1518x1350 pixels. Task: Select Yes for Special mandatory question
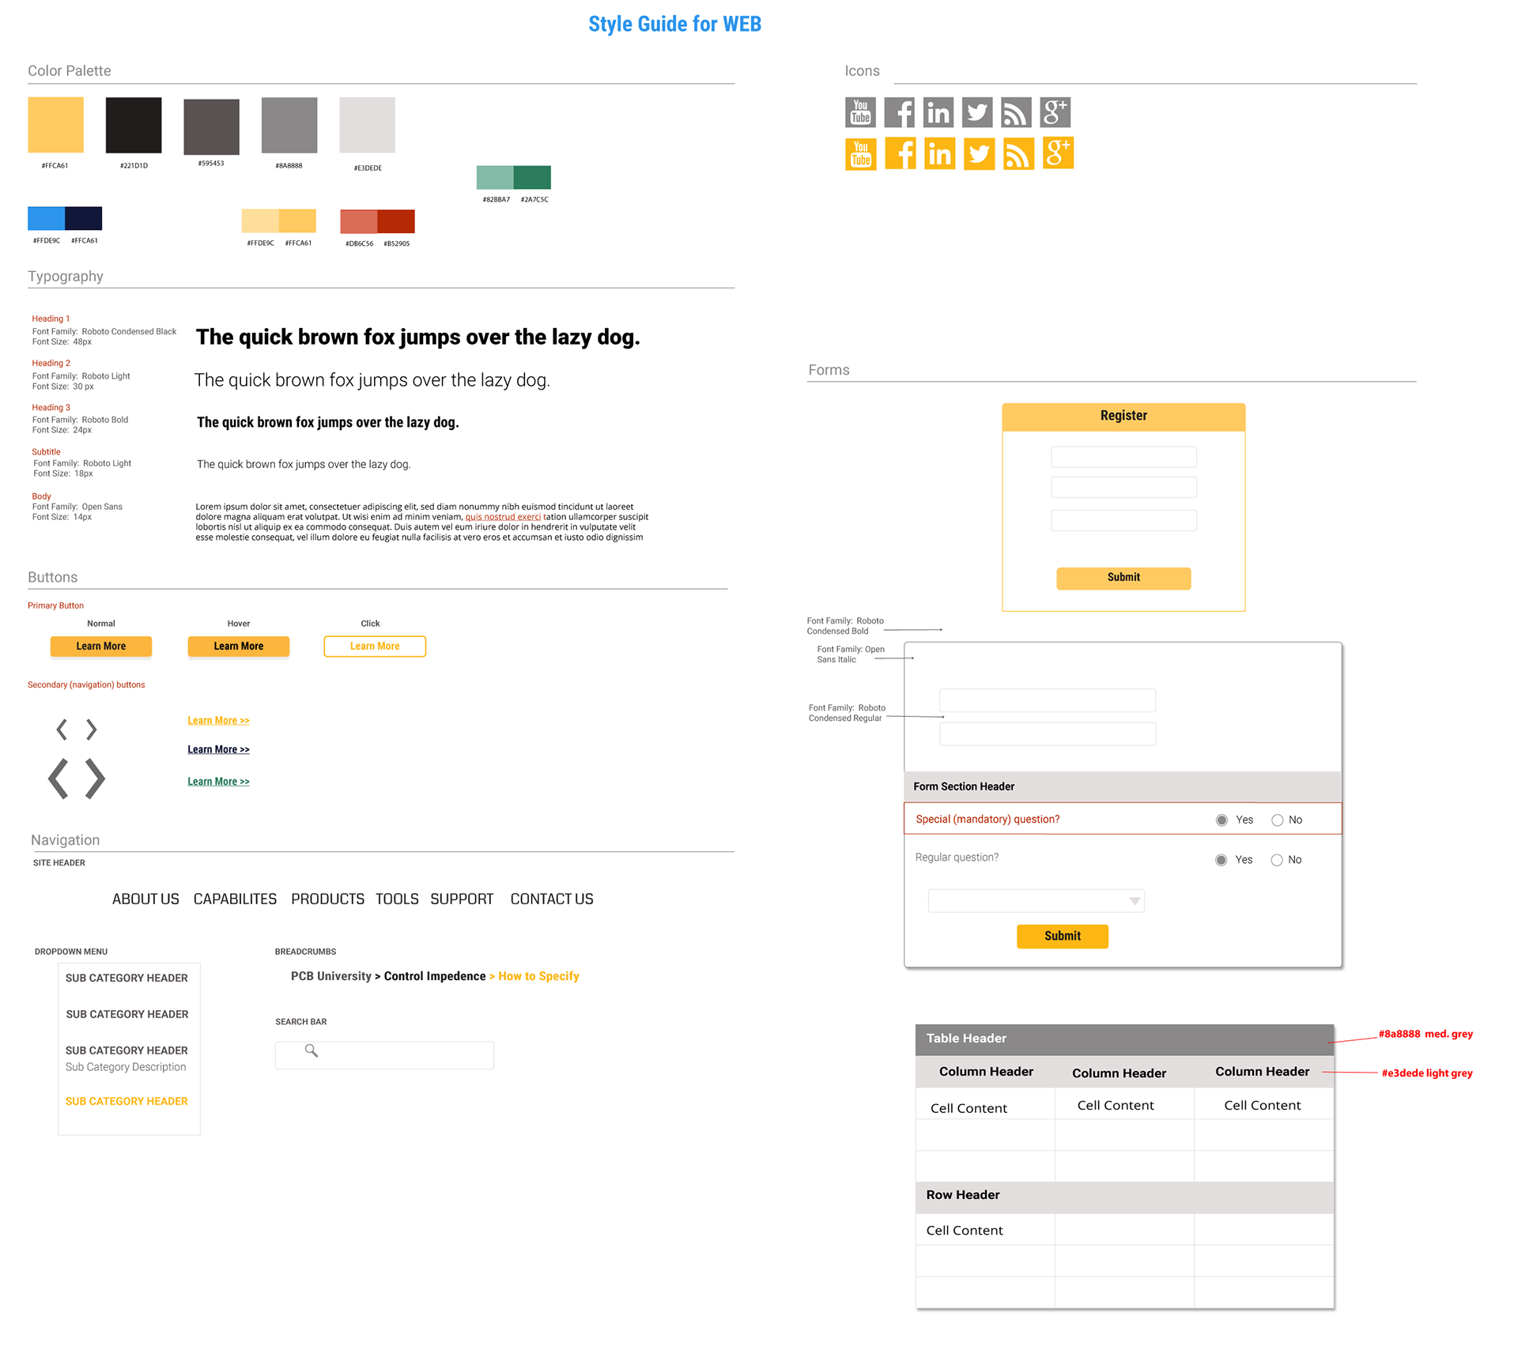[x=1222, y=820]
